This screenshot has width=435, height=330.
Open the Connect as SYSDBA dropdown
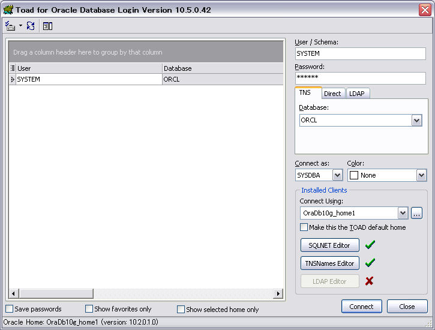pyautogui.click(x=337, y=175)
